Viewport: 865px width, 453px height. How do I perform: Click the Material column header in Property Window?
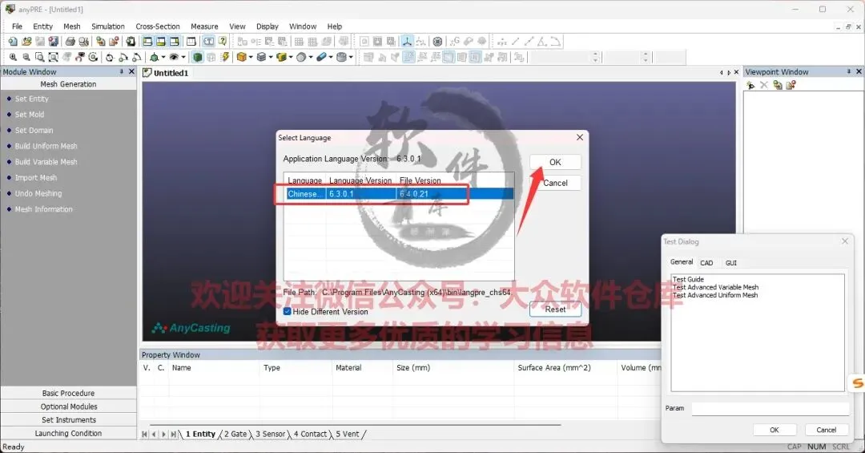pyautogui.click(x=348, y=368)
